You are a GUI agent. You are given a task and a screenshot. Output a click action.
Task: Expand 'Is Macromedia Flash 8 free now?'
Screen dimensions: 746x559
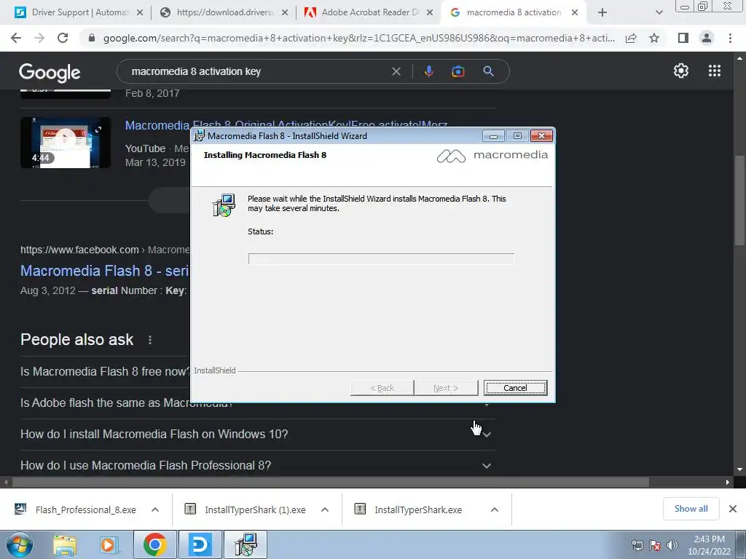pyautogui.click(x=105, y=371)
